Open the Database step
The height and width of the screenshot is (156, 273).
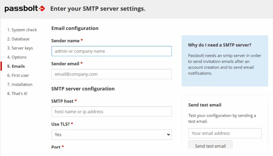coord(18,39)
